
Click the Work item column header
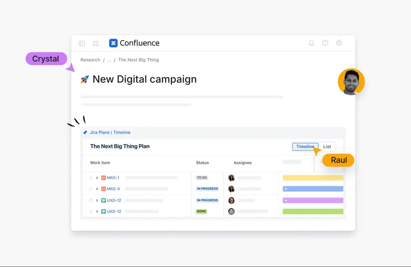pyautogui.click(x=100, y=163)
